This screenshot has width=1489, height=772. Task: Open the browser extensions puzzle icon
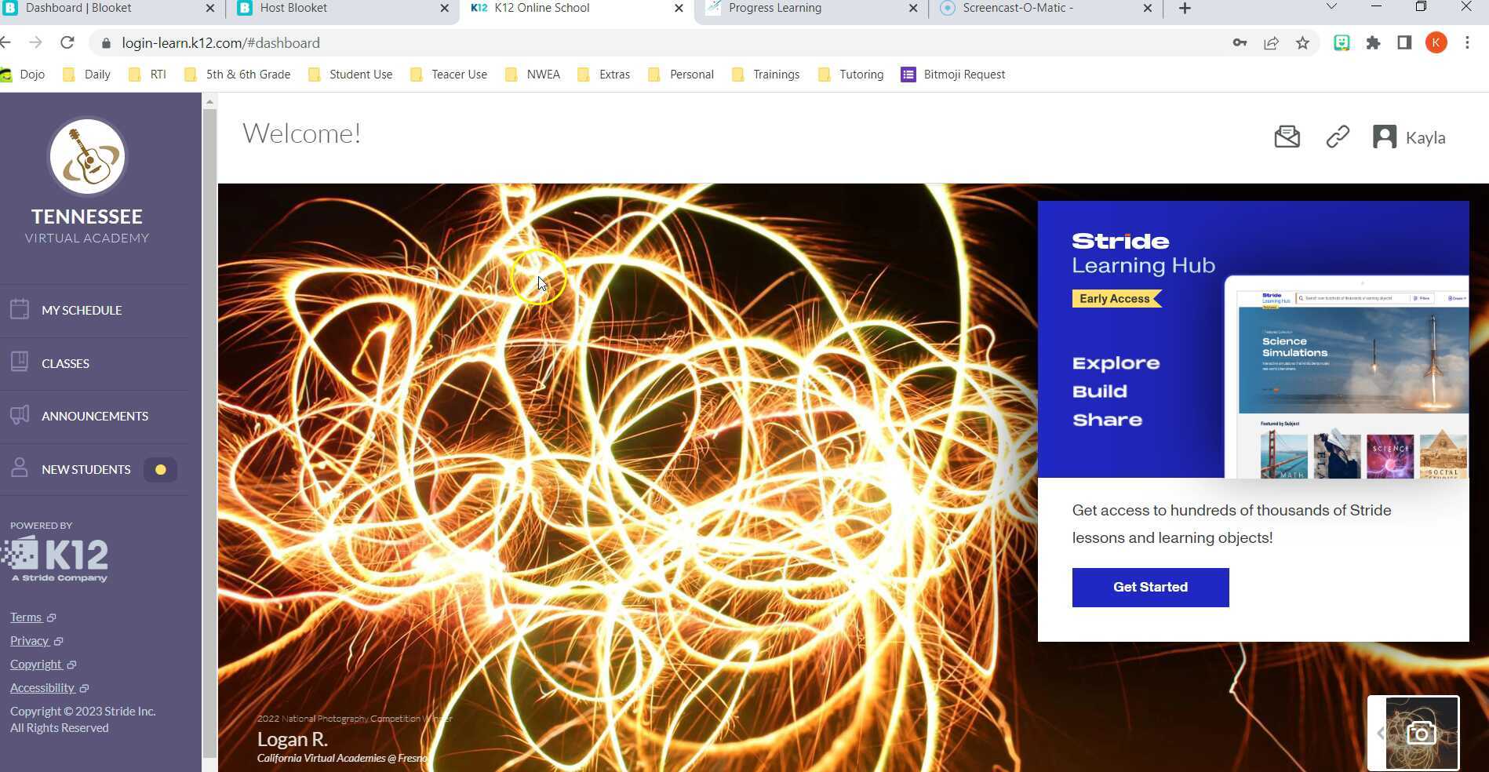coord(1373,43)
